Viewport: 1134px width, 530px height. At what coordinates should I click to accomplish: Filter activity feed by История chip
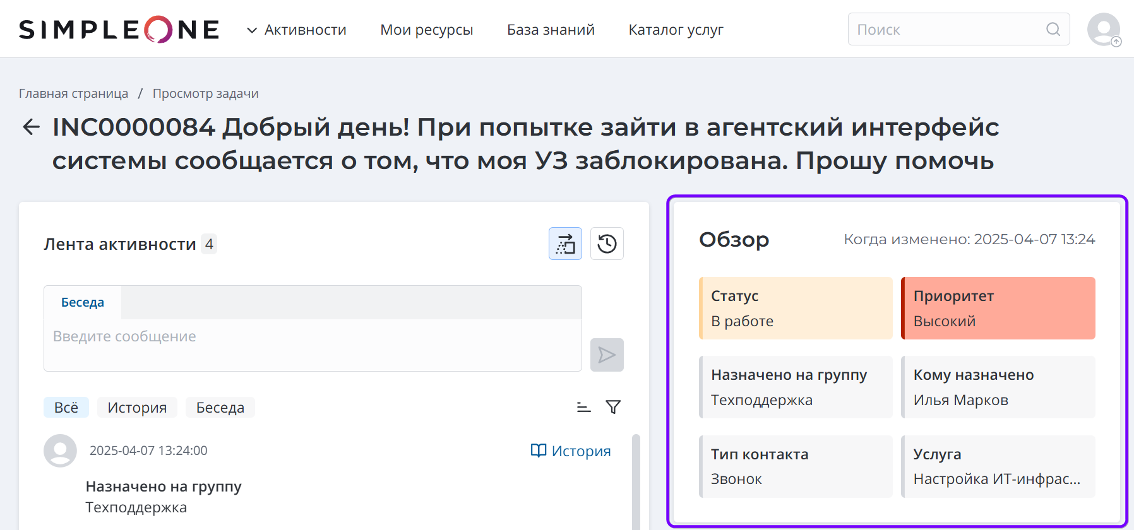(x=137, y=408)
